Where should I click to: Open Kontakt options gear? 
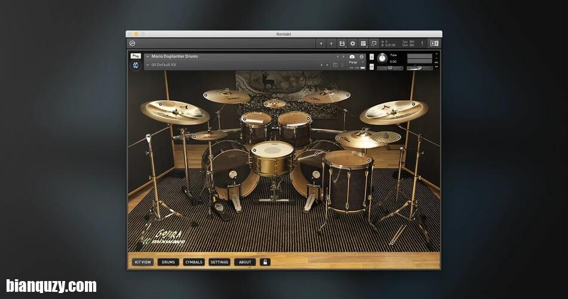353,44
